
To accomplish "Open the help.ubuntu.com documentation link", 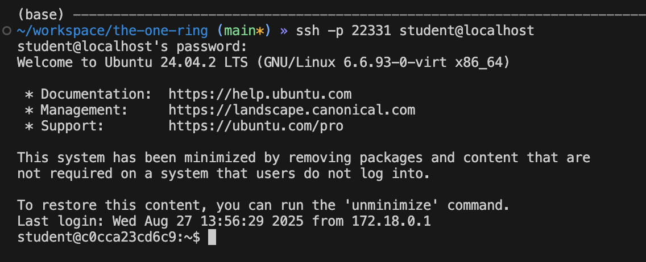I will tap(260, 94).
